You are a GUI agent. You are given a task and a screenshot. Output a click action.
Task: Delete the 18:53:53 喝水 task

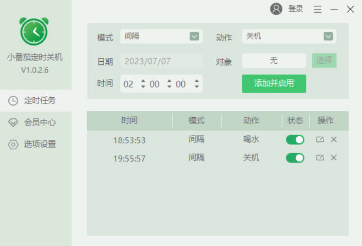334,140
